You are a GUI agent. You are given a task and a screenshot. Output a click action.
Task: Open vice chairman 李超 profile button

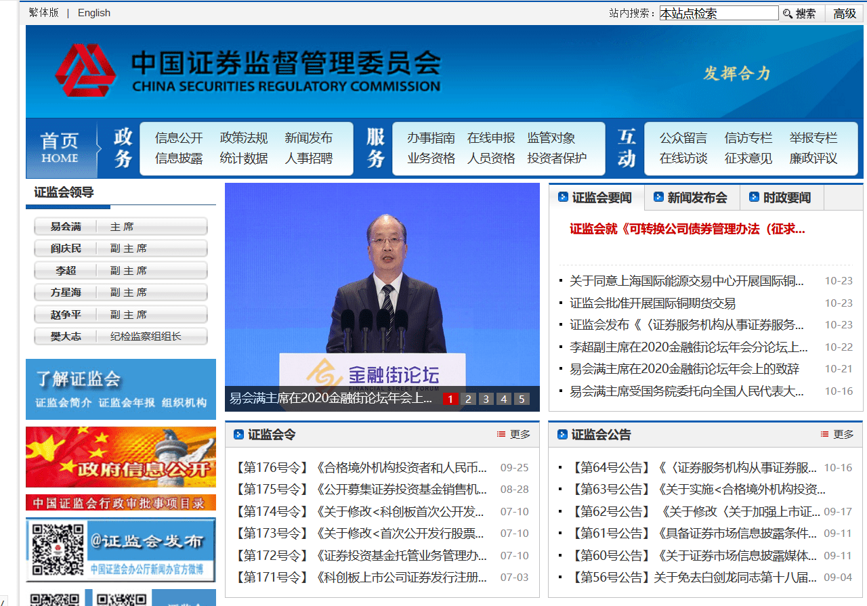coord(121,271)
